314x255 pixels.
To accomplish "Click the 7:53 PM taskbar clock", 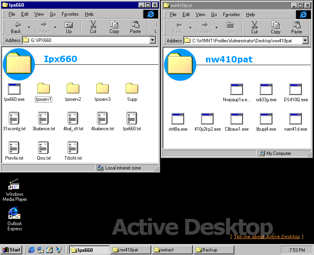I will (x=297, y=250).
